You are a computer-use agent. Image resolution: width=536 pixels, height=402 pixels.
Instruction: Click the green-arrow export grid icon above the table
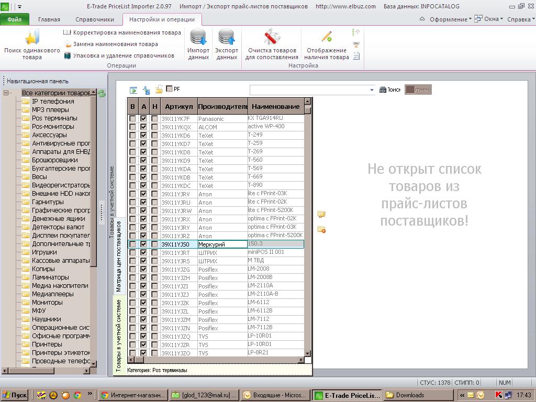pos(133,90)
